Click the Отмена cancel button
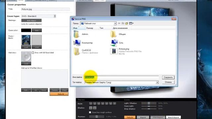212x119 pixels. 168,82
